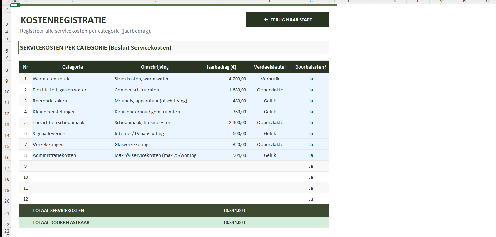Open Verdeelsleutel cell for Warmte en koude
Image resolution: width=496 pixels, height=237 pixels.
[x=270, y=79]
